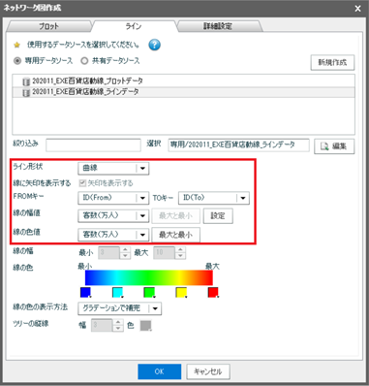Switch to the ライン tab
This screenshot has height=386, width=369.
[134, 26]
